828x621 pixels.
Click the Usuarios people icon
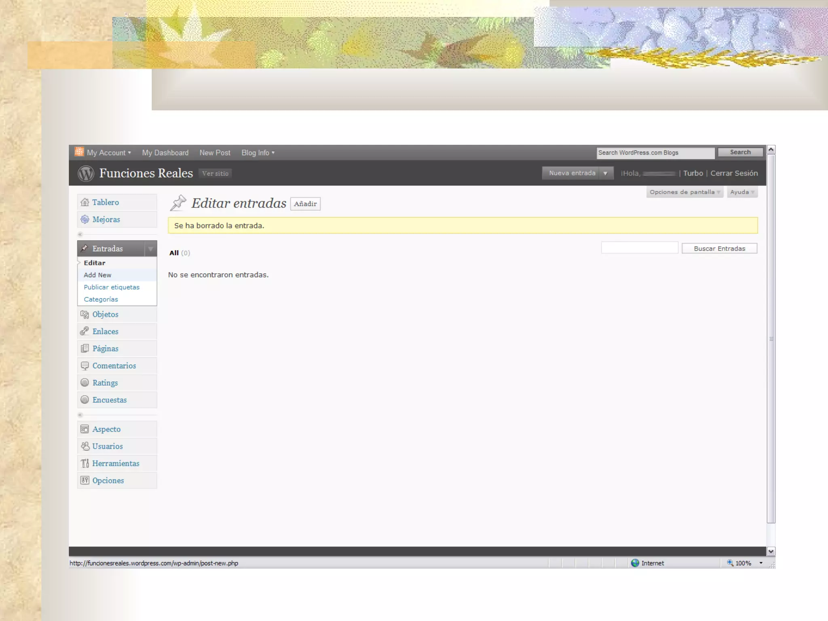[x=84, y=446]
